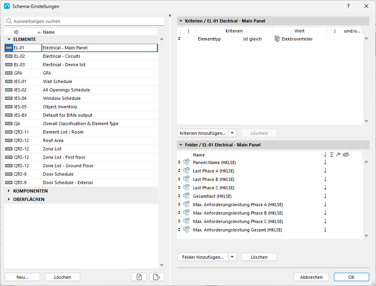Click the 'ist gleich' criterion operator
This screenshot has height=286, width=376.
[x=252, y=39]
